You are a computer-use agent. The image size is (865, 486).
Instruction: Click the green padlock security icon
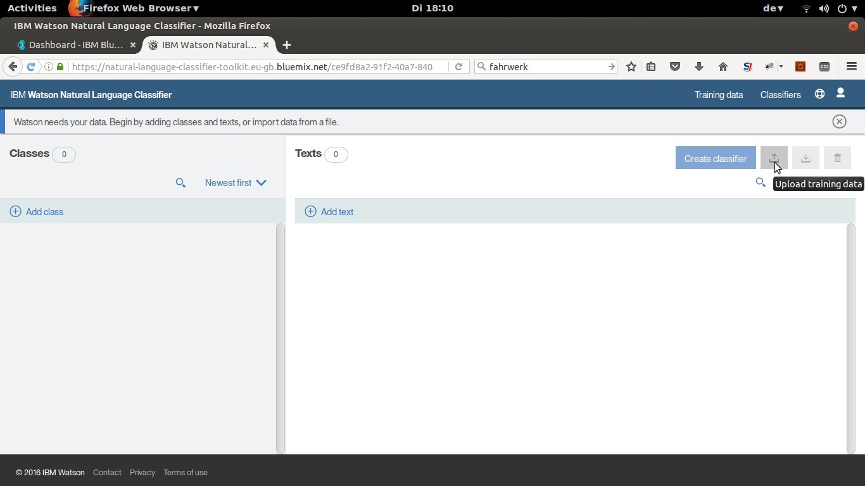60,66
